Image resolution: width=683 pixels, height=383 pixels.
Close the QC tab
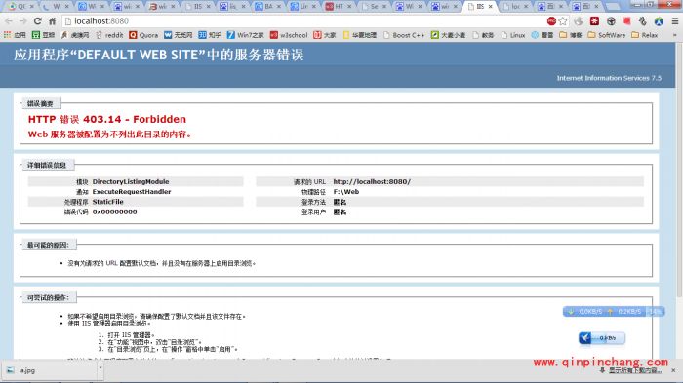pyautogui.click(x=31, y=6)
